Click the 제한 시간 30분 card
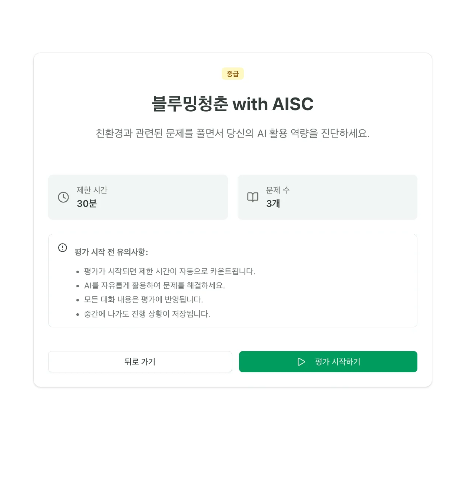 tap(138, 197)
